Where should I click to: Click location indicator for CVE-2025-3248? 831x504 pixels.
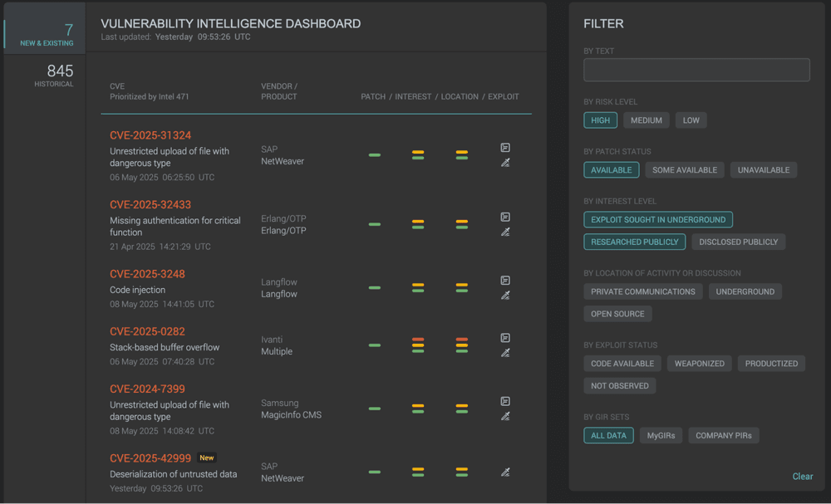coord(461,288)
